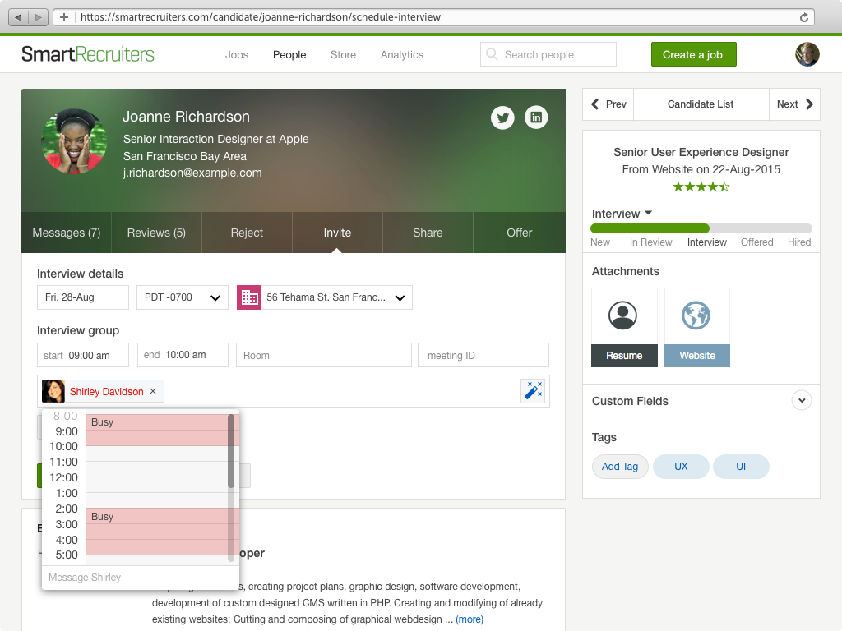
Task: Click the end 10:00 am field
Action: click(183, 355)
